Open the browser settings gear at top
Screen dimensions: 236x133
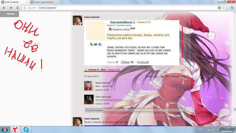pyautogui.click(x=211, y=1)
